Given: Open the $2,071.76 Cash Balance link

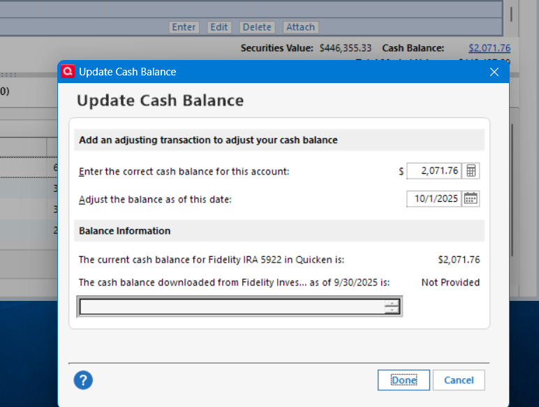Looking at the screenshot, I should [489, 48].
